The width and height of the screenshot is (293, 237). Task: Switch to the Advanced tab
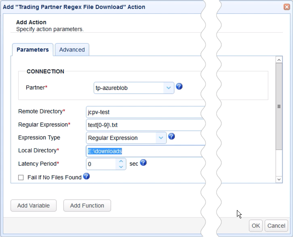[72, 50]
